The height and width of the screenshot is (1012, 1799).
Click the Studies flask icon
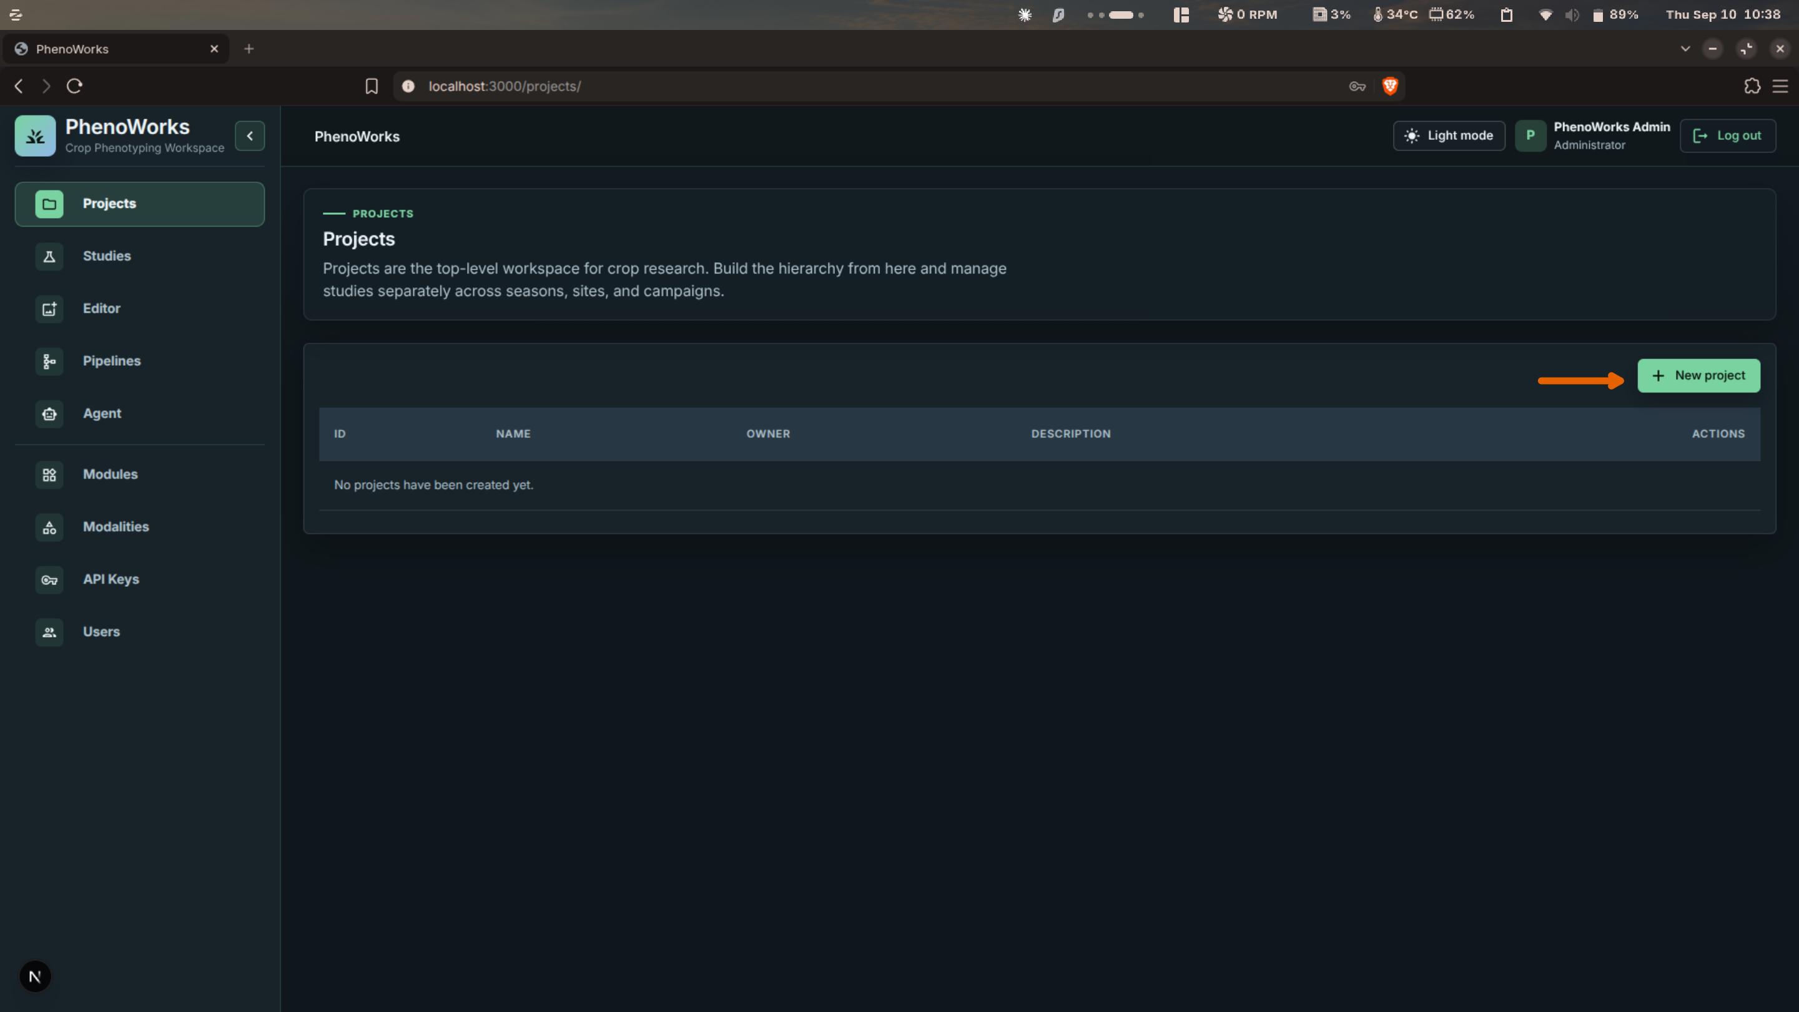49,257
